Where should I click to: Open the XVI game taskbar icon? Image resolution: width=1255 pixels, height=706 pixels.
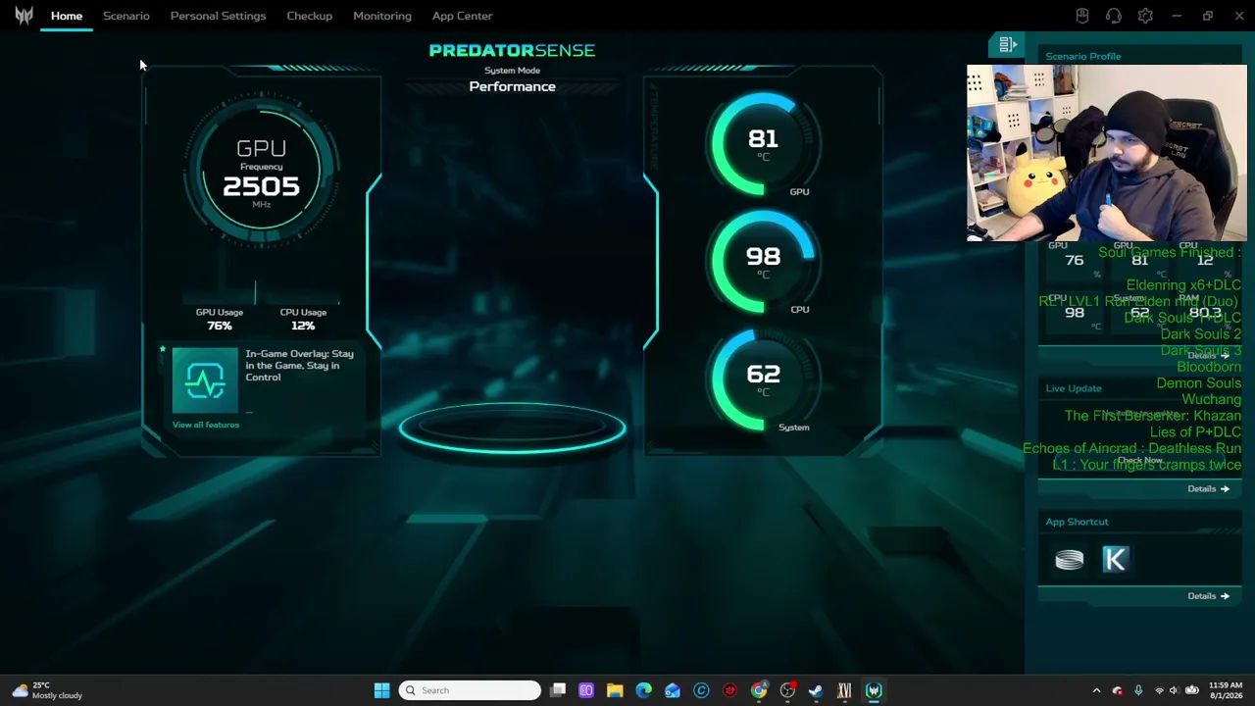point(844,690)
